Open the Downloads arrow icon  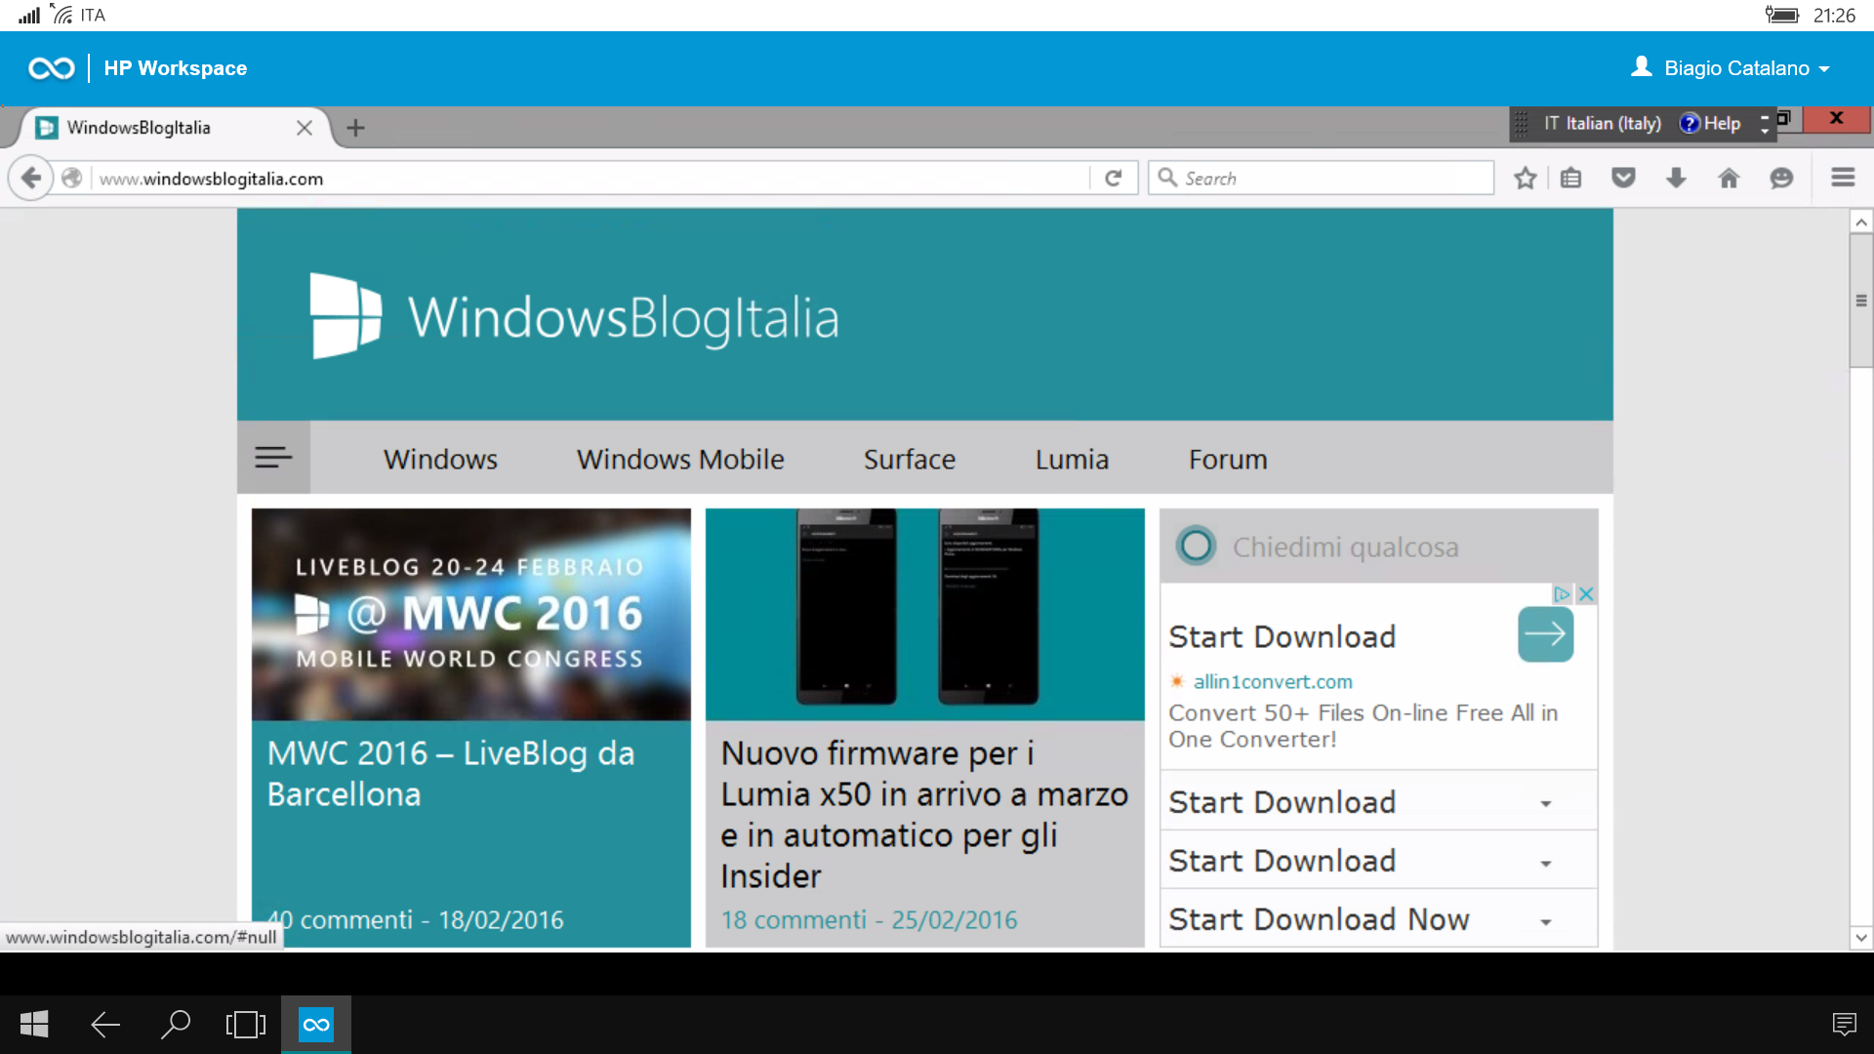point(1676,179)
